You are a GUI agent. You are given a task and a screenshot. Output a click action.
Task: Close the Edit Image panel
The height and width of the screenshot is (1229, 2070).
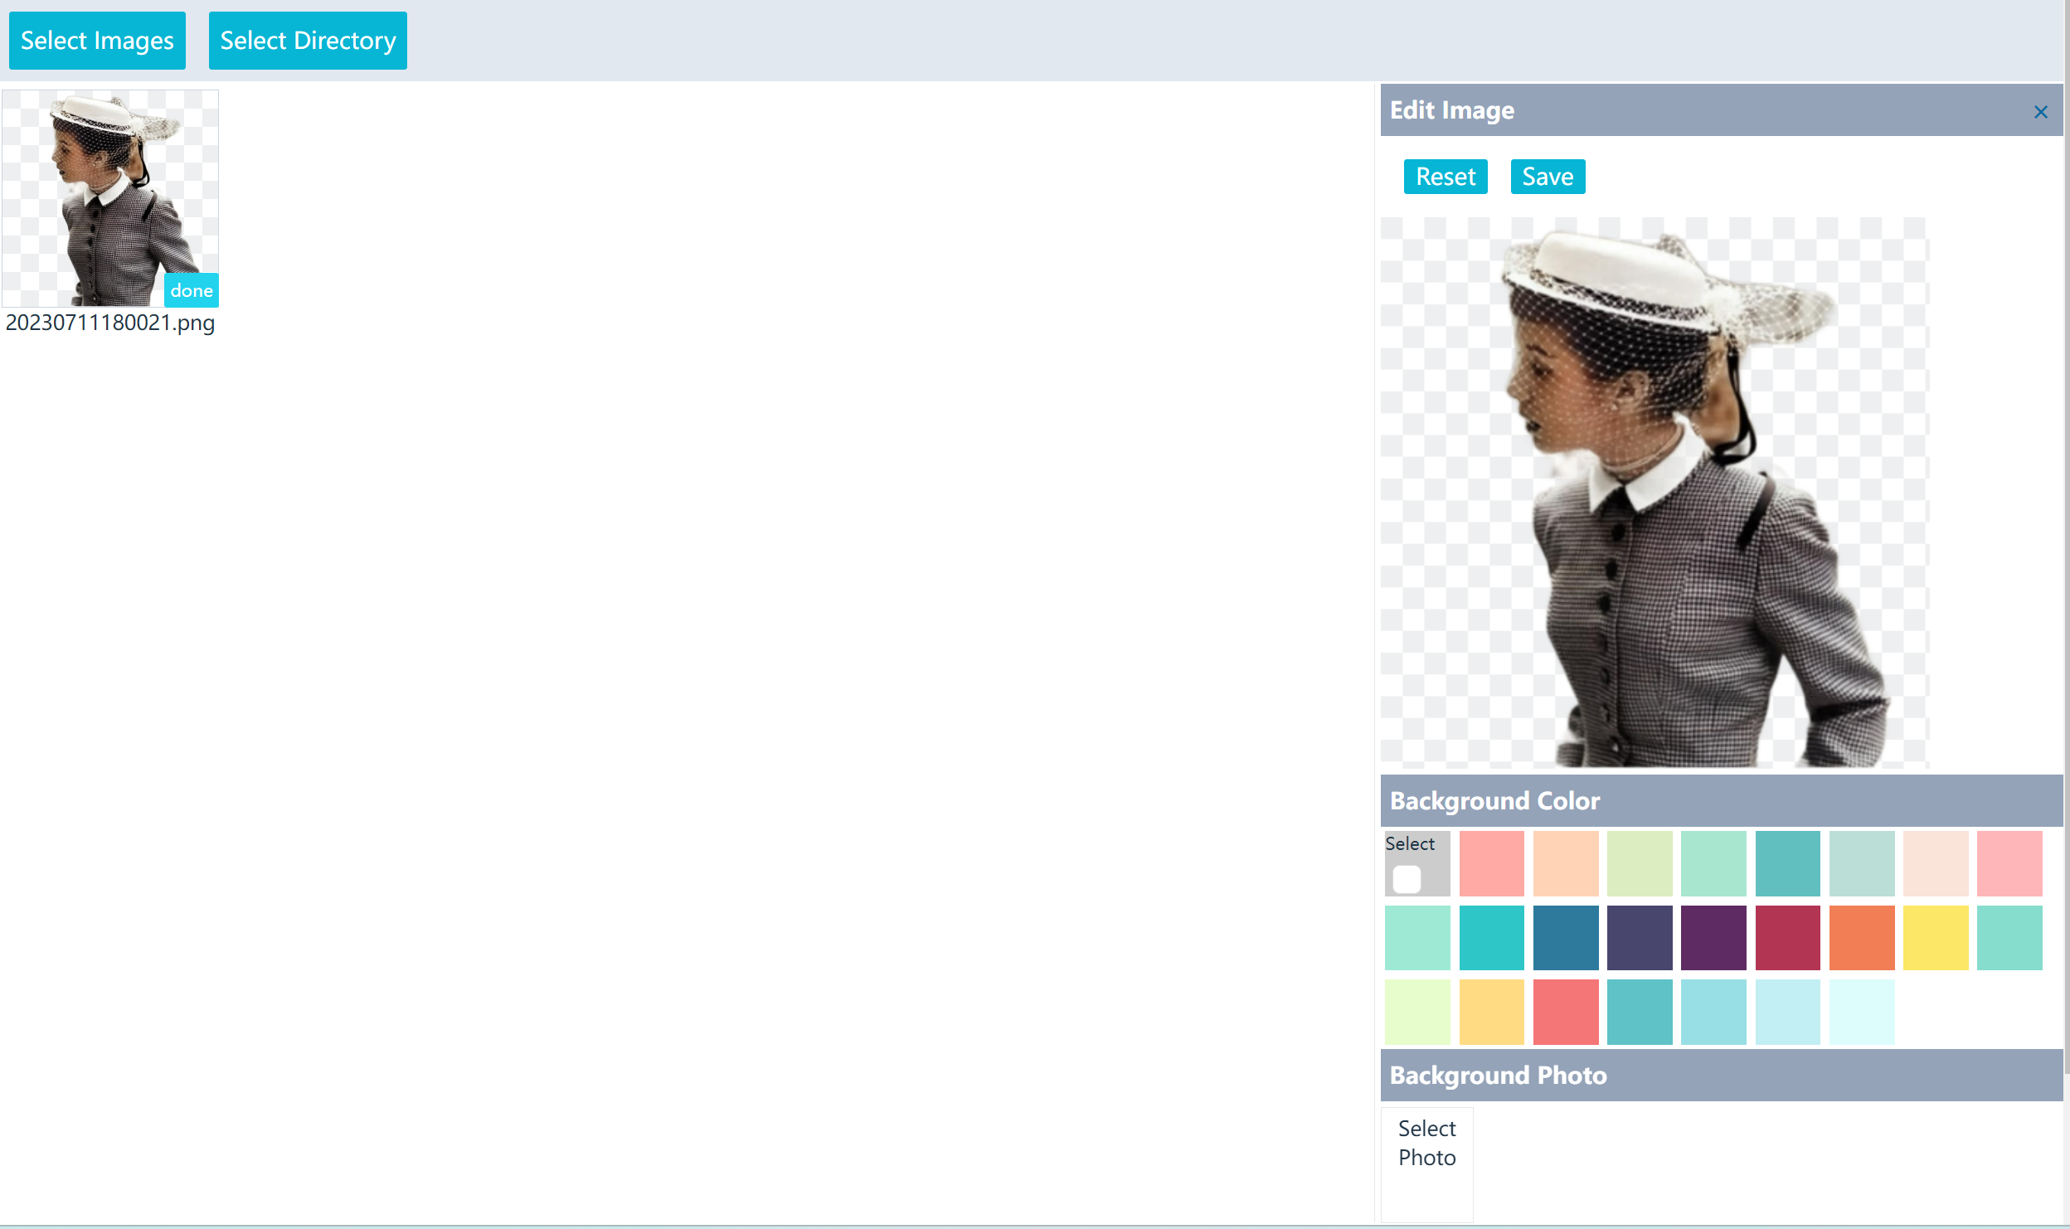coord(2040,112)
